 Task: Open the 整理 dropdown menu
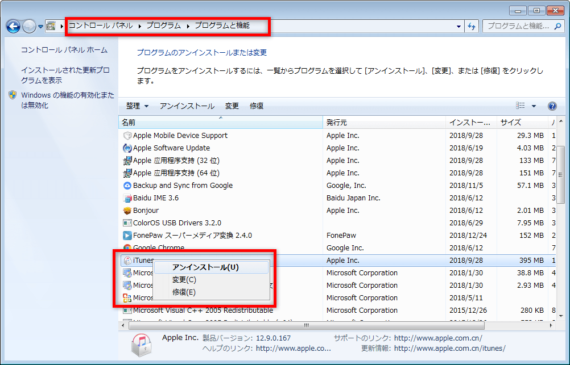pyautogui.click(x=137, y=106)
